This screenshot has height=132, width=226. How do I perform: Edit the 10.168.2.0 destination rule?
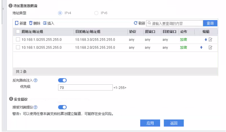pos(211,47)
